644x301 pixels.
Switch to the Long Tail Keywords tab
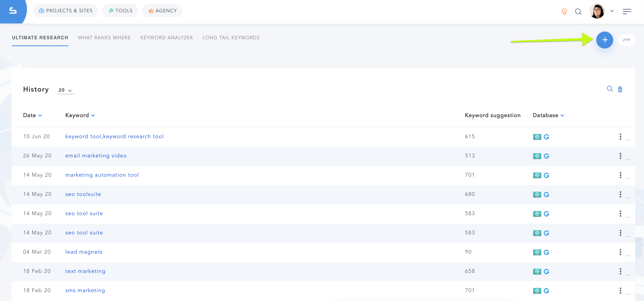point(231,38)
